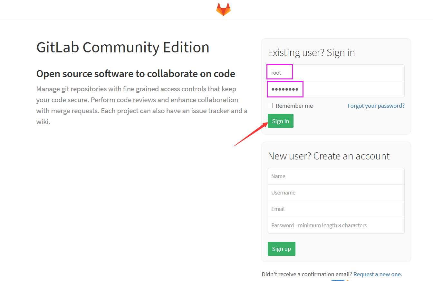433x281 pixels.
Task: Click the green Sign in button
Action: [281, 121]
